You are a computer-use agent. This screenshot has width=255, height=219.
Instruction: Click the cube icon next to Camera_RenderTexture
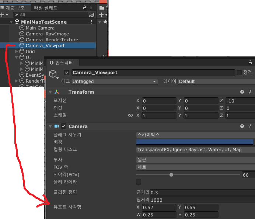pos(22,40)
